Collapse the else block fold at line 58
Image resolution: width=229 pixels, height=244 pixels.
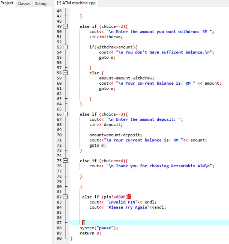(65, 73)
